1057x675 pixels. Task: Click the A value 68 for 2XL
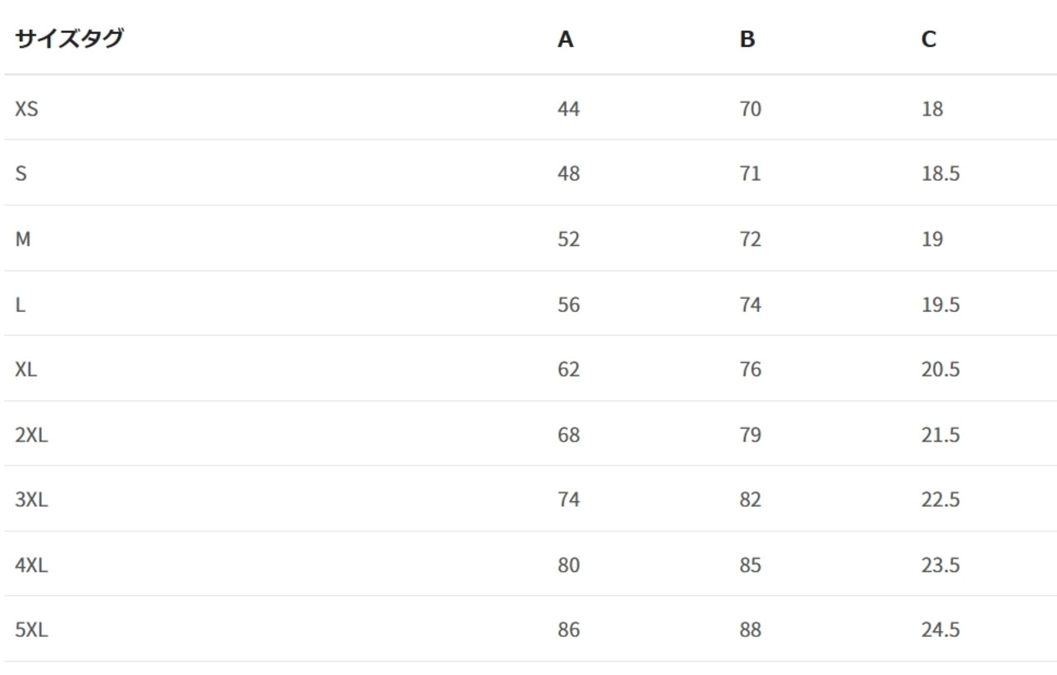click(568, 435)
